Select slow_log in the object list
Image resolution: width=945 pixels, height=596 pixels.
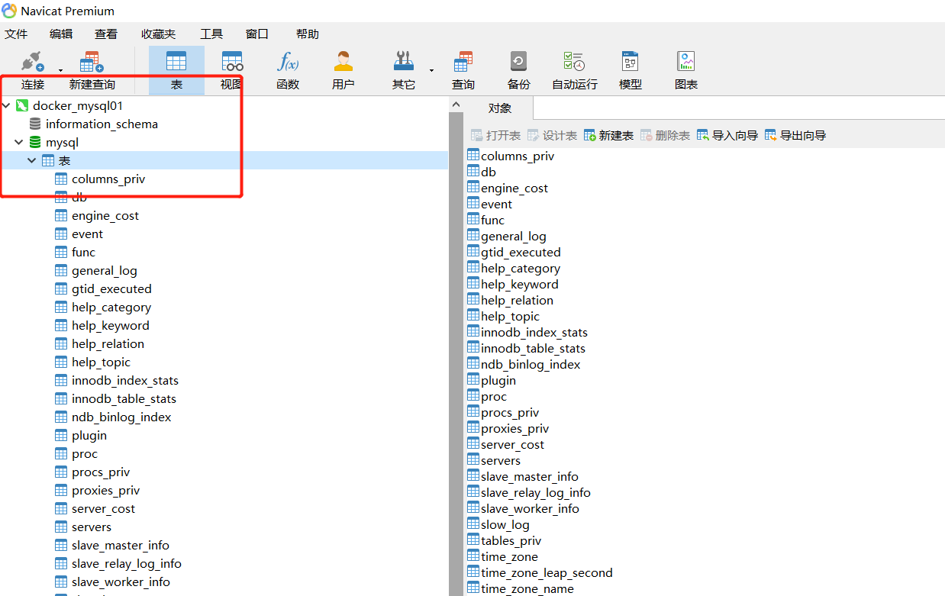coord(505,524)
